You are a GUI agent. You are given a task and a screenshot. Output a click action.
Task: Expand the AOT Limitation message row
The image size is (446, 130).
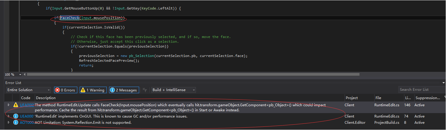pyautogui.click(x=9, y=123)
